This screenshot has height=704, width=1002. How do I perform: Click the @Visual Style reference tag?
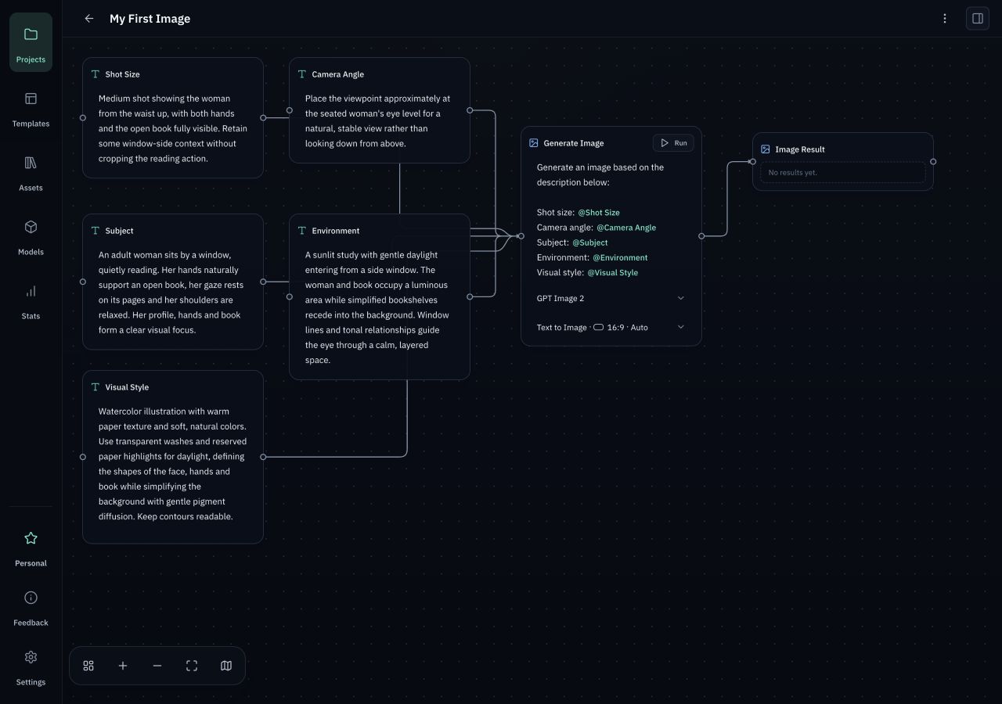pos(613,272)
